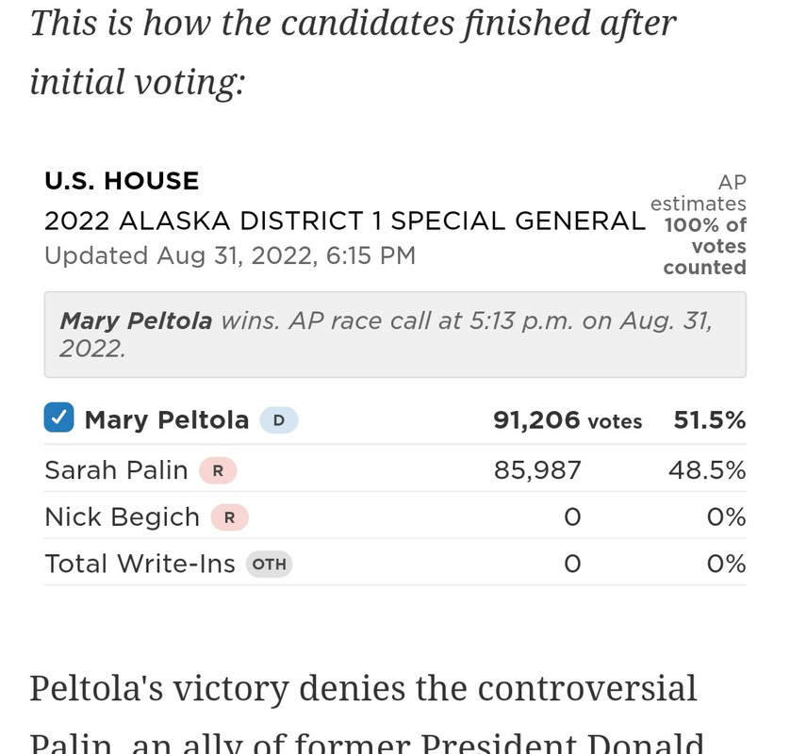Click the blue winner checkmark beside Mary Peltola
Screen dimensions: 790x754
[x=59, y=418]
